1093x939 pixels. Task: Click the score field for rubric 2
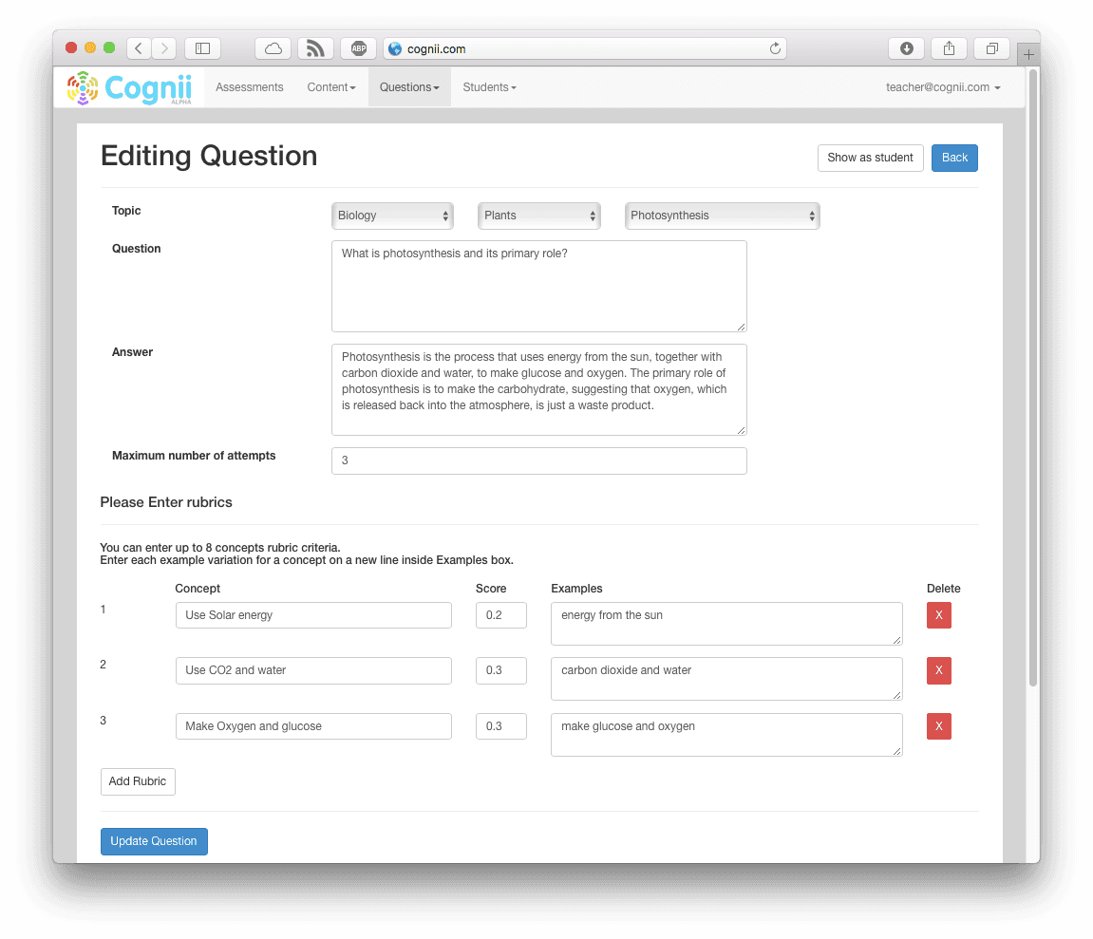(501, 670)
